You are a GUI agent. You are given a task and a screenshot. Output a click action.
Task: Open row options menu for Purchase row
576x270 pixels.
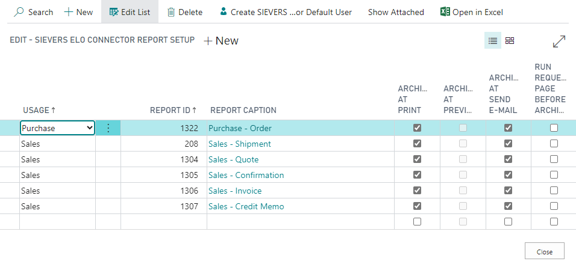tap(108, 128)
